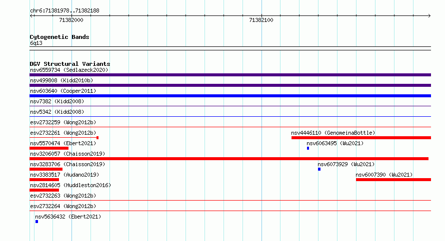This screenshot has height=241, width=445.
Task: Select the nsv5570474 red bar
Action: tap(49, 148)
